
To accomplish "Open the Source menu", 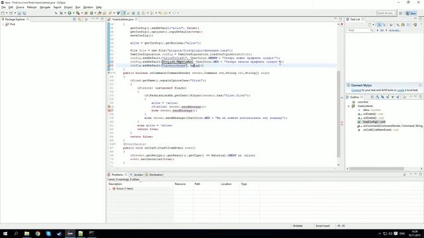I will (20, 7).
